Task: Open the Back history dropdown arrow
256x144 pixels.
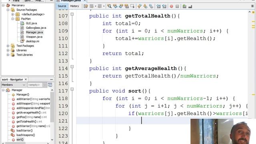Action: (96, 6)
